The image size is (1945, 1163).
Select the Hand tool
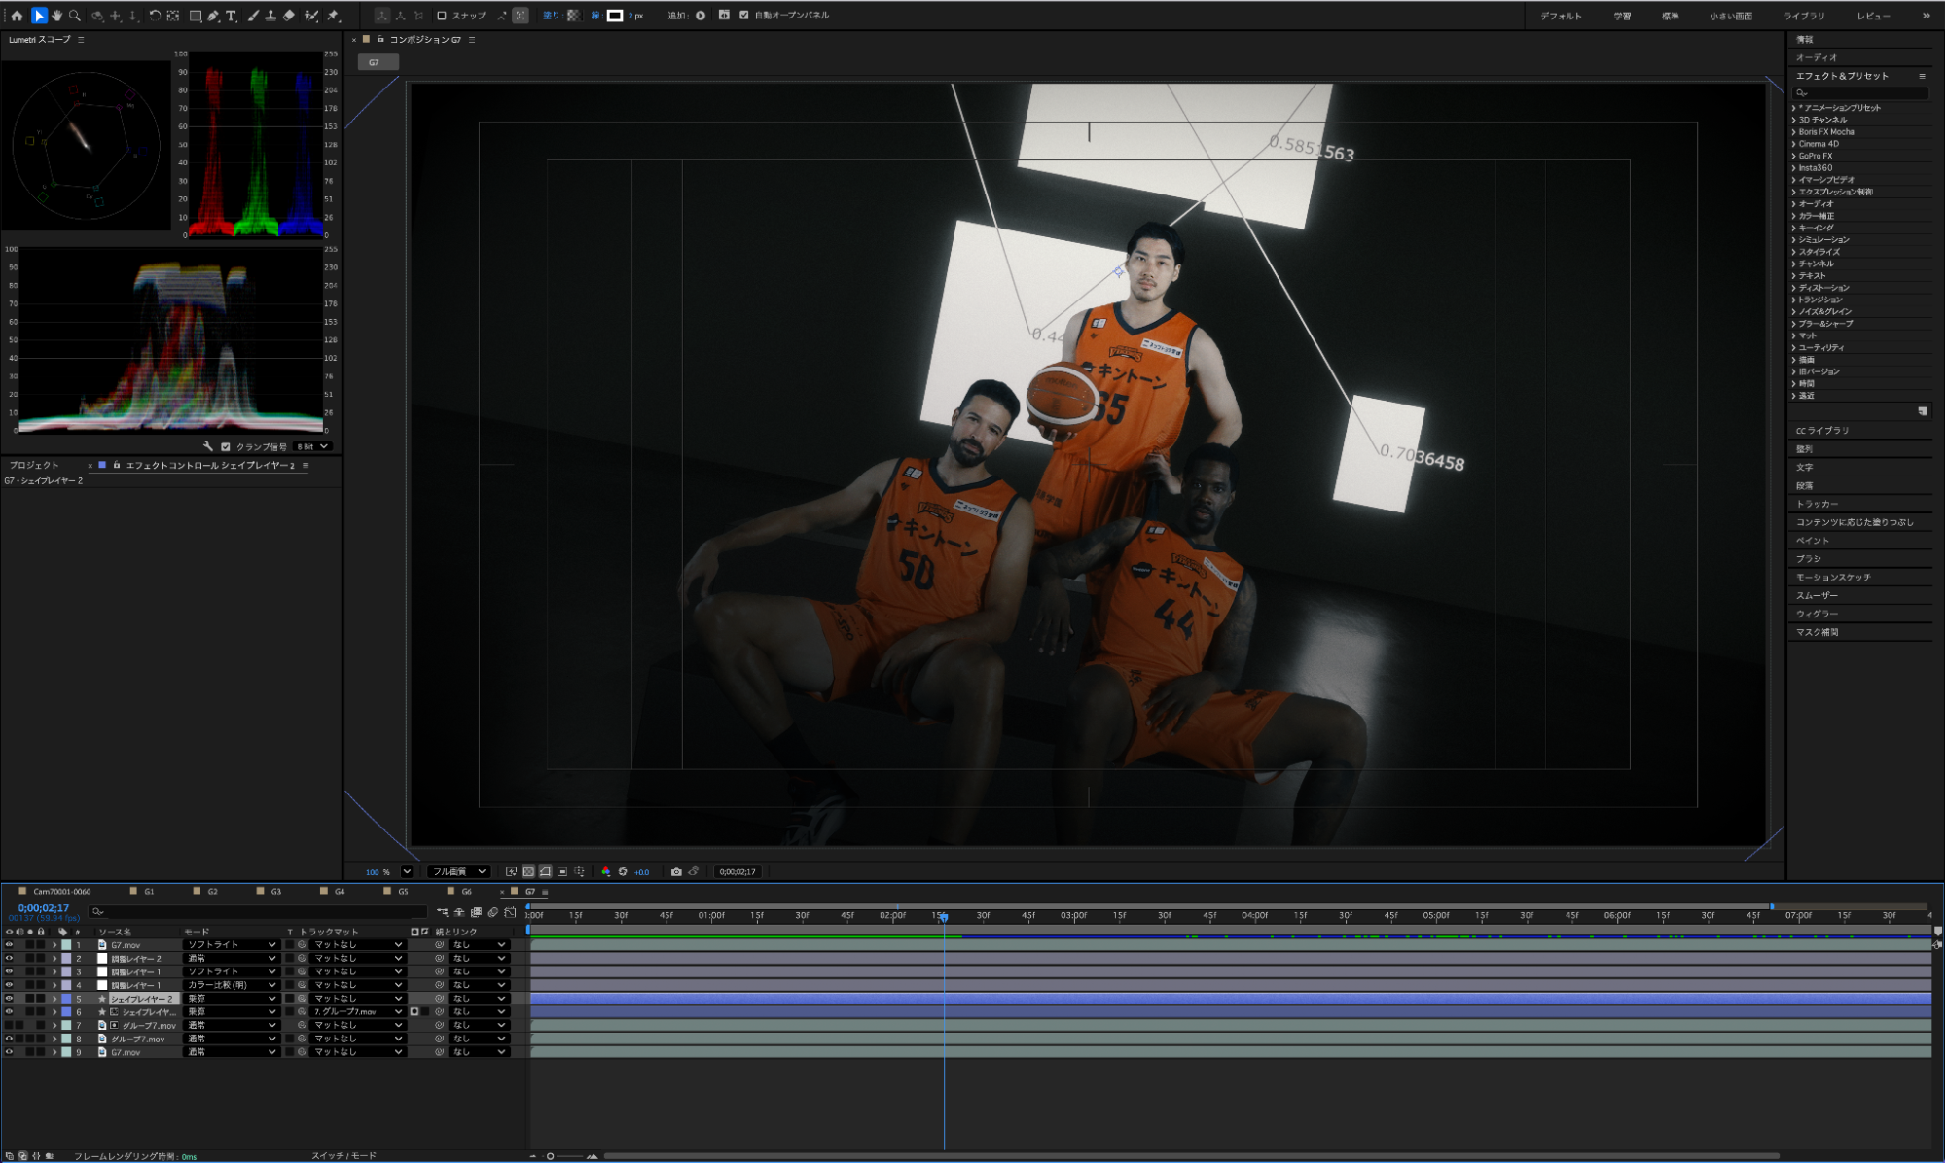tap(56, 16)
